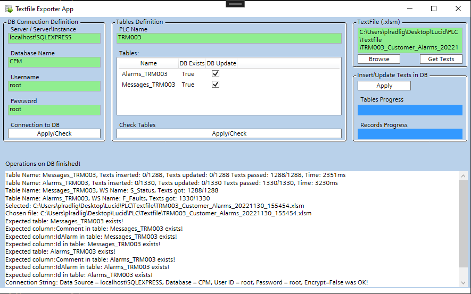The image size is (471, 294).
Task: Click the log scrollbar up arrow
Action: click(463, 176)
